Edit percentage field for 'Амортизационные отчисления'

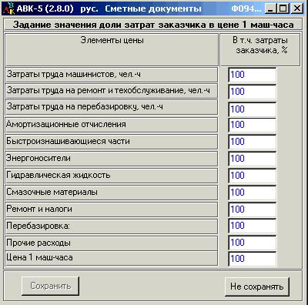tap(253, 125)
